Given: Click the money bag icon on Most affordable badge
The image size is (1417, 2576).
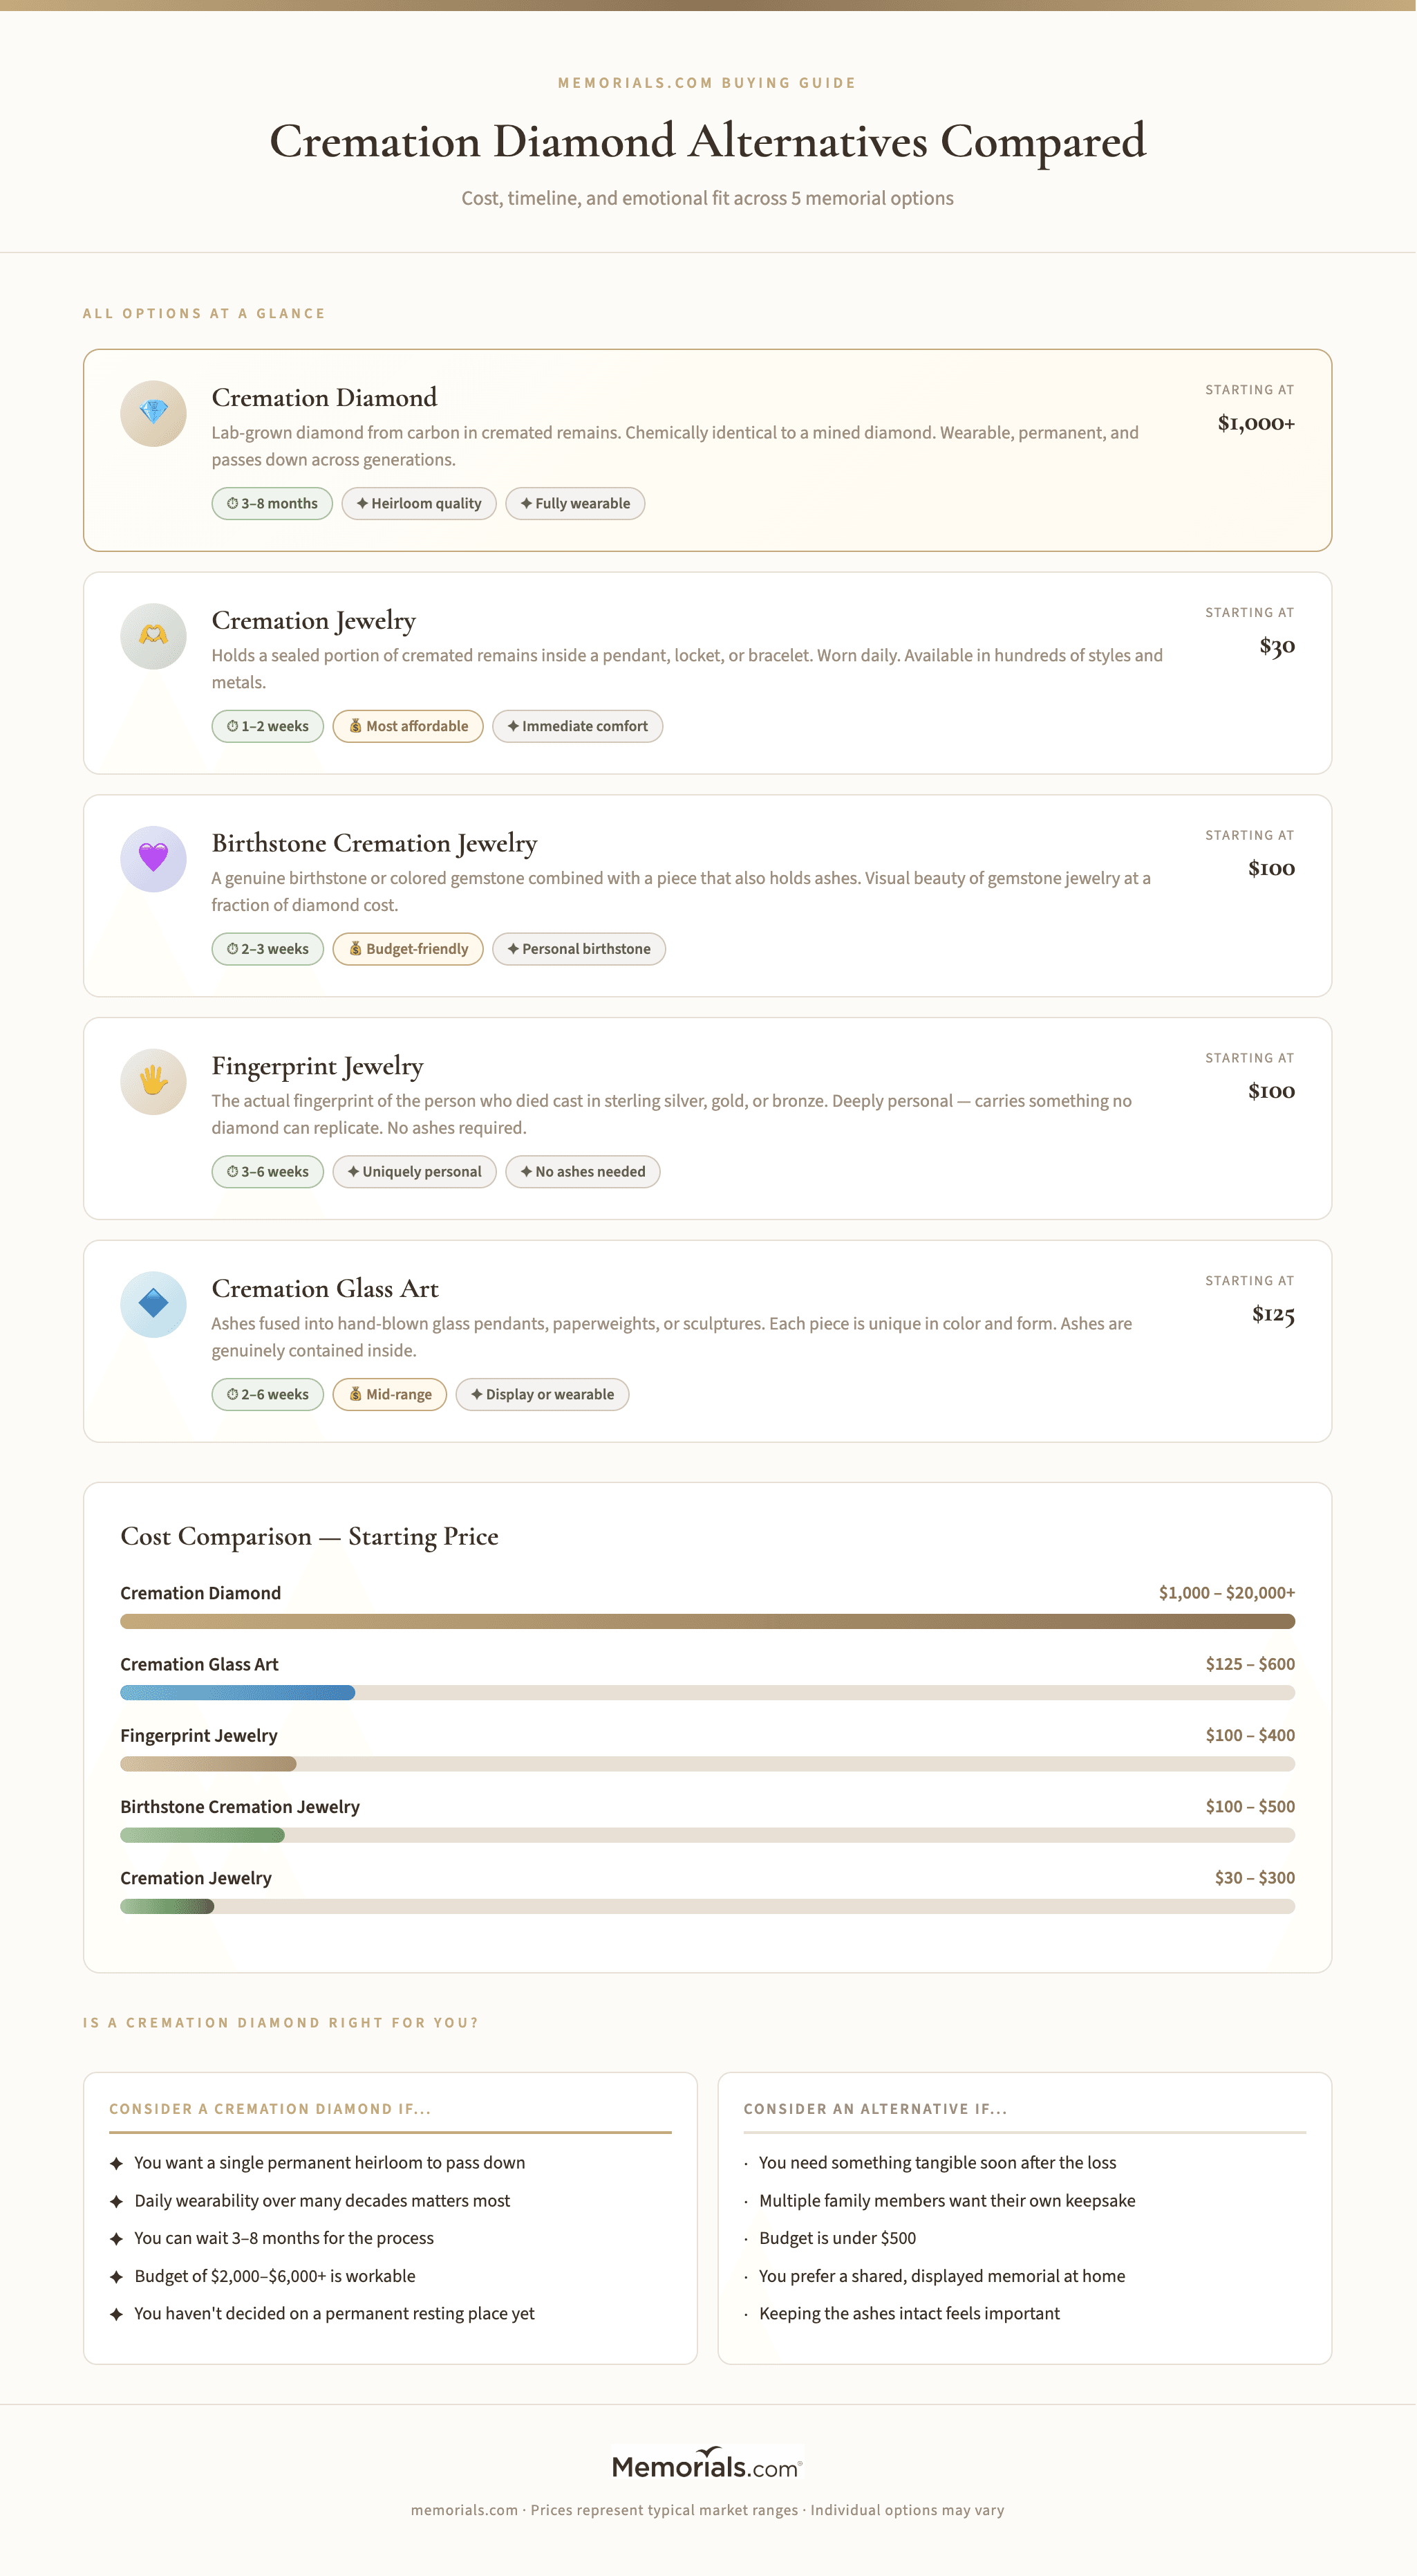Looking at the screenshot, I should point(357,726).
